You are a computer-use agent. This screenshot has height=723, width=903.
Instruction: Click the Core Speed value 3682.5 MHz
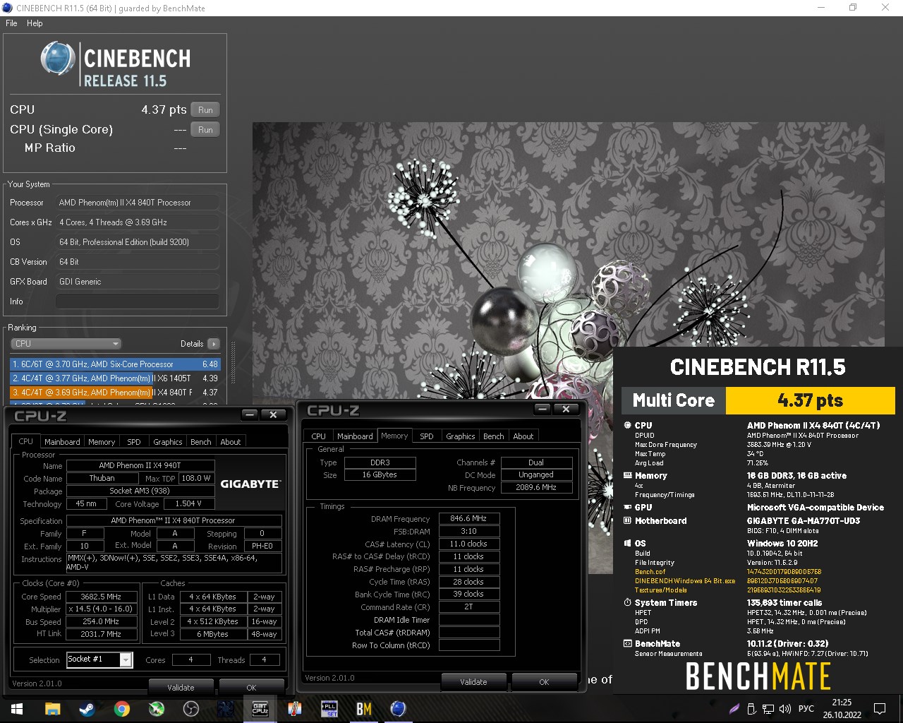tap(101, 597)
